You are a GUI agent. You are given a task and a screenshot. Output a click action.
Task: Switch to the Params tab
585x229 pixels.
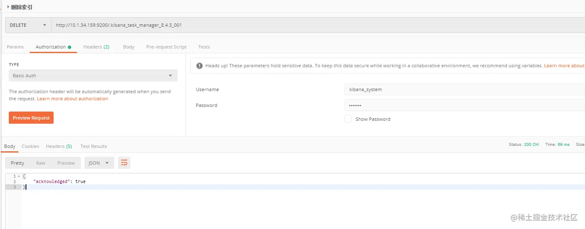click(15, 47)
